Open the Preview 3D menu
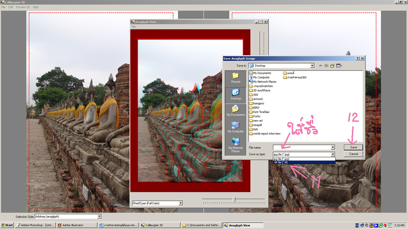408x229 pixels. [x=23, y=7]
